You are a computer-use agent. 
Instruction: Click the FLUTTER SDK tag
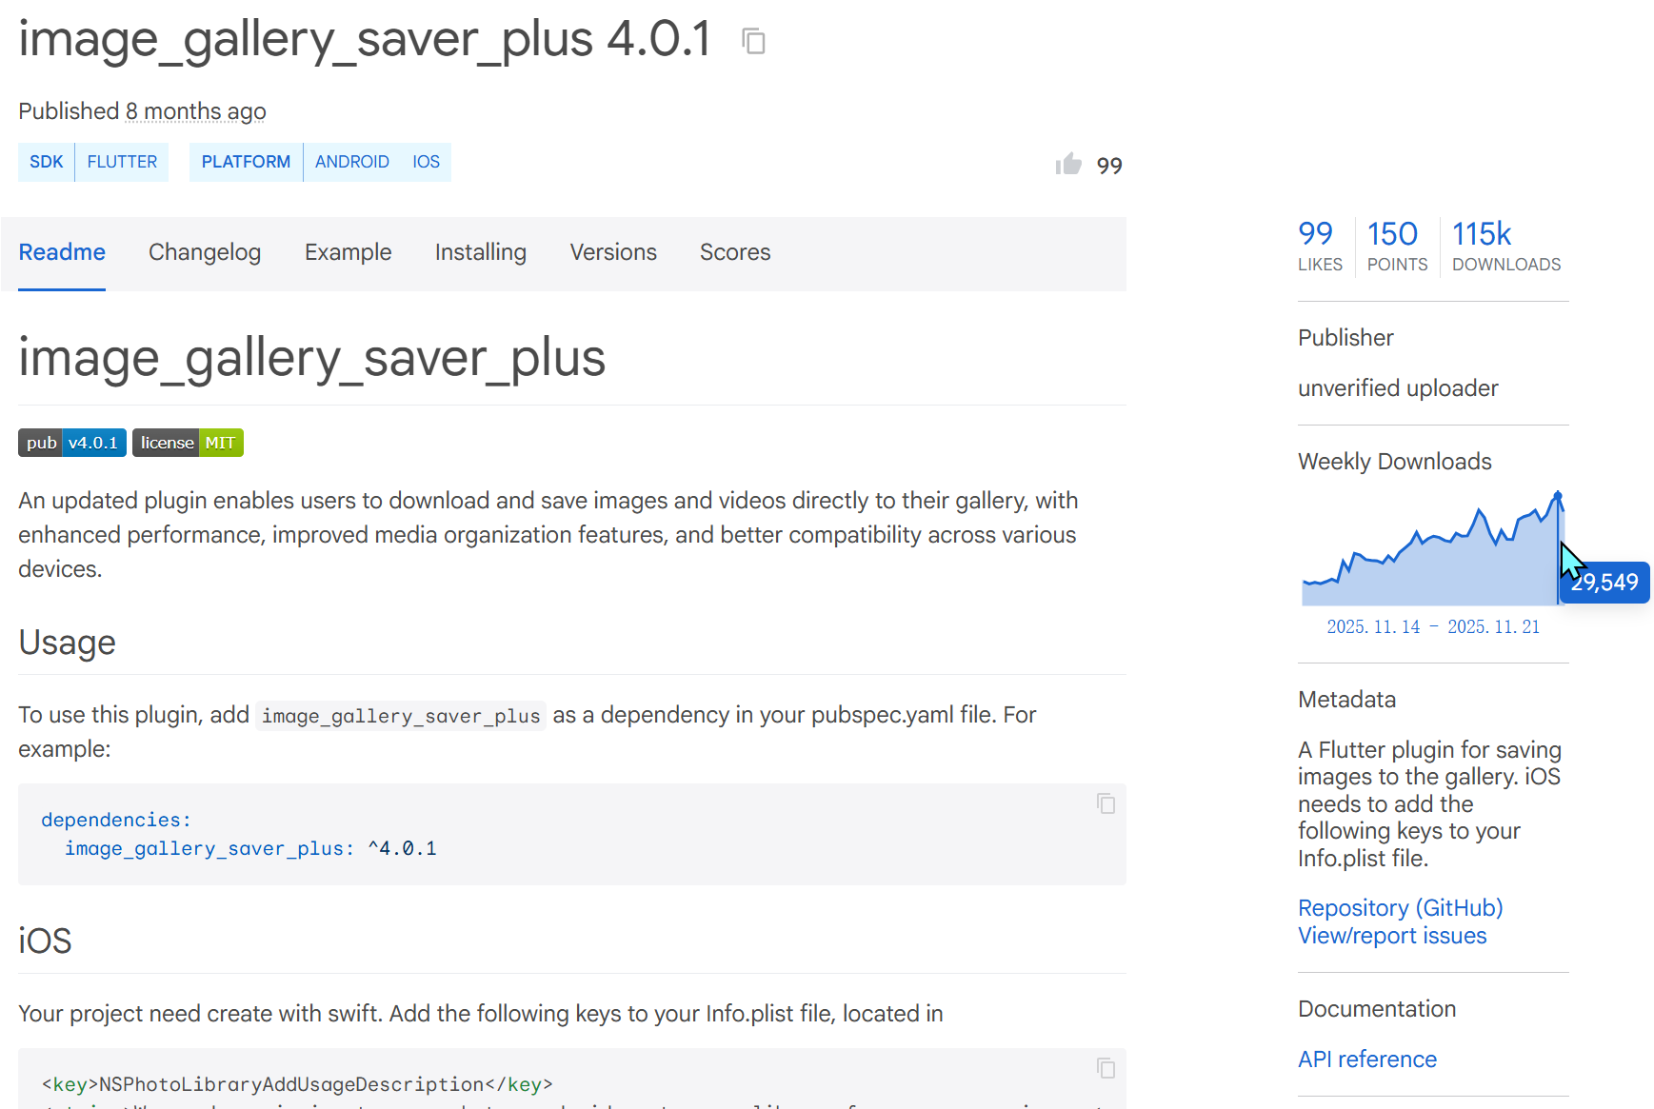(x=122, y=162)
